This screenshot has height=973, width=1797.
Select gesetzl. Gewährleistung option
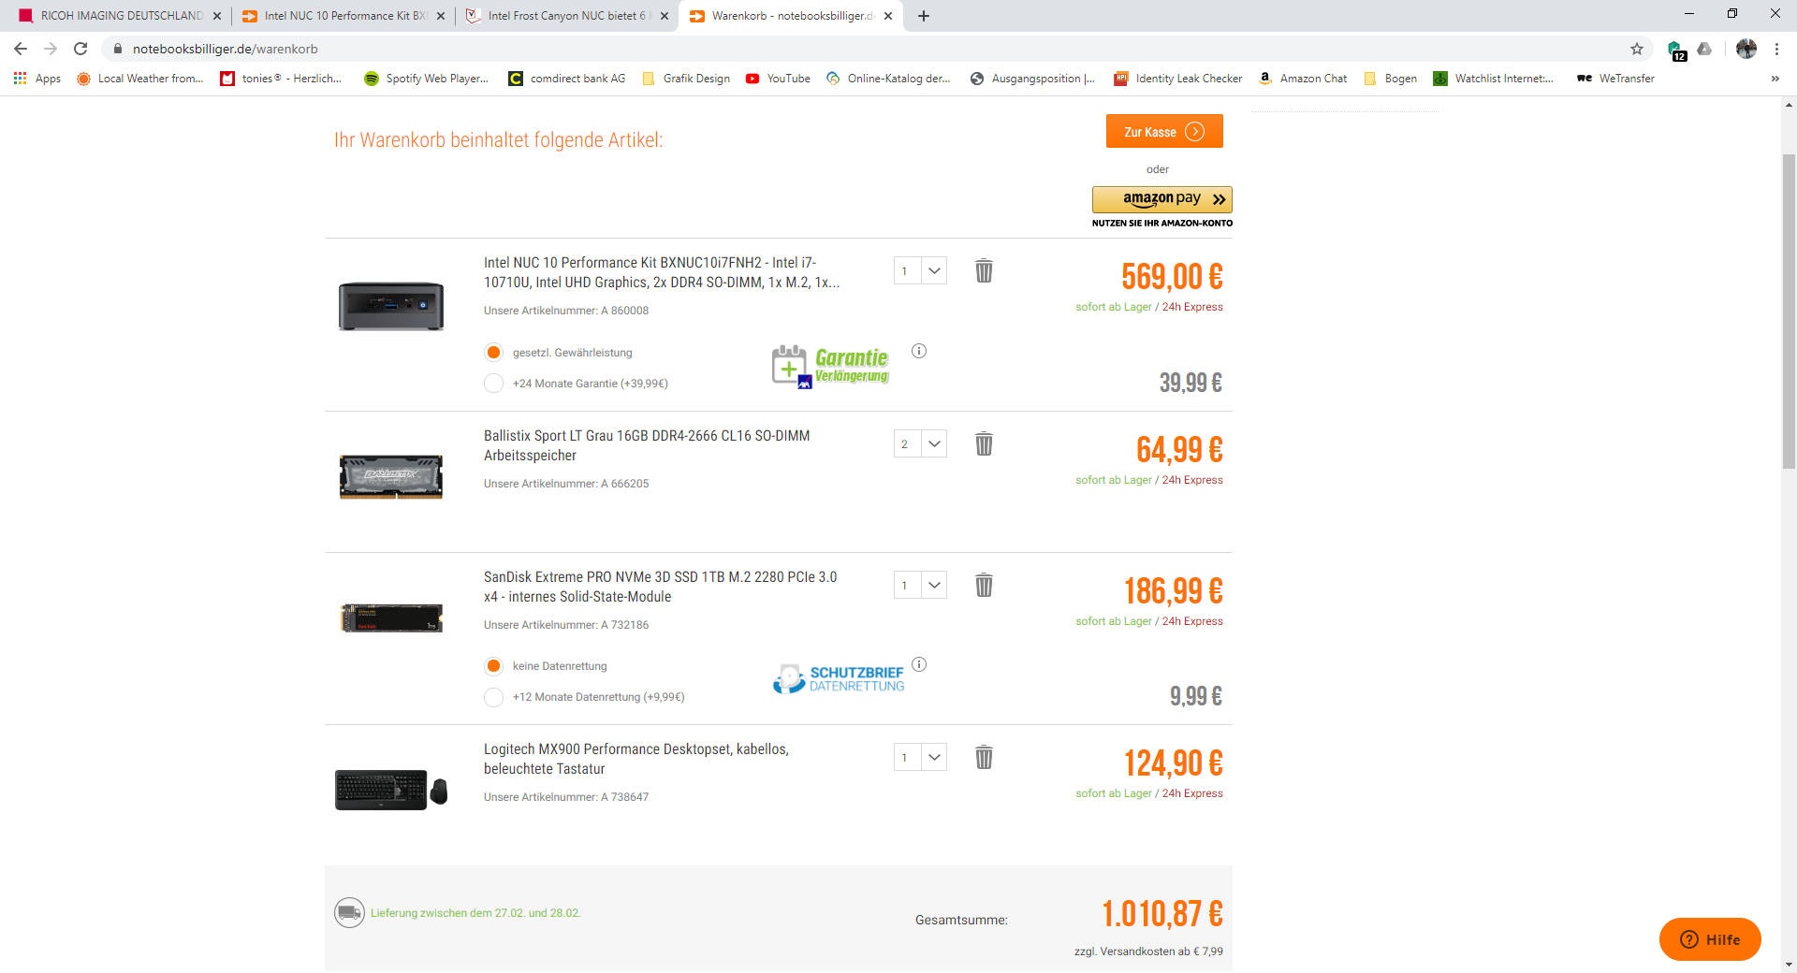[x=493, y=353]
